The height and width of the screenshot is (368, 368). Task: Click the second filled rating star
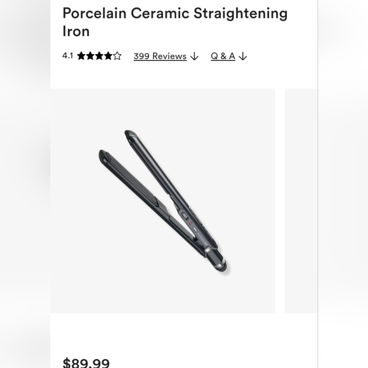click(90, 56)
